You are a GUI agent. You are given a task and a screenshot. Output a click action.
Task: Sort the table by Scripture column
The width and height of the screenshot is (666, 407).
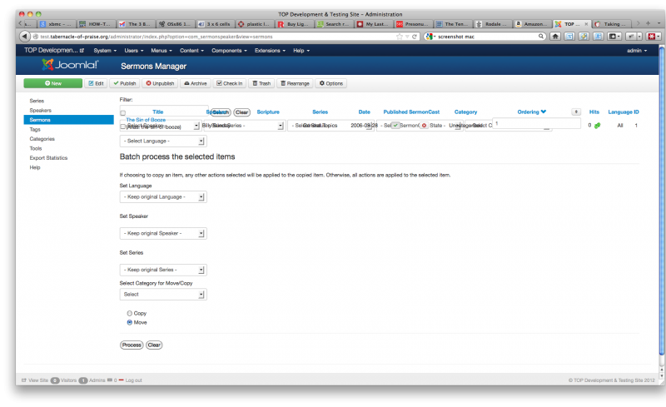coord(268,112)
